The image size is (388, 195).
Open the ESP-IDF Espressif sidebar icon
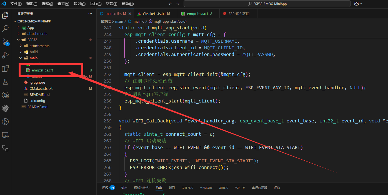pos(5,108)
